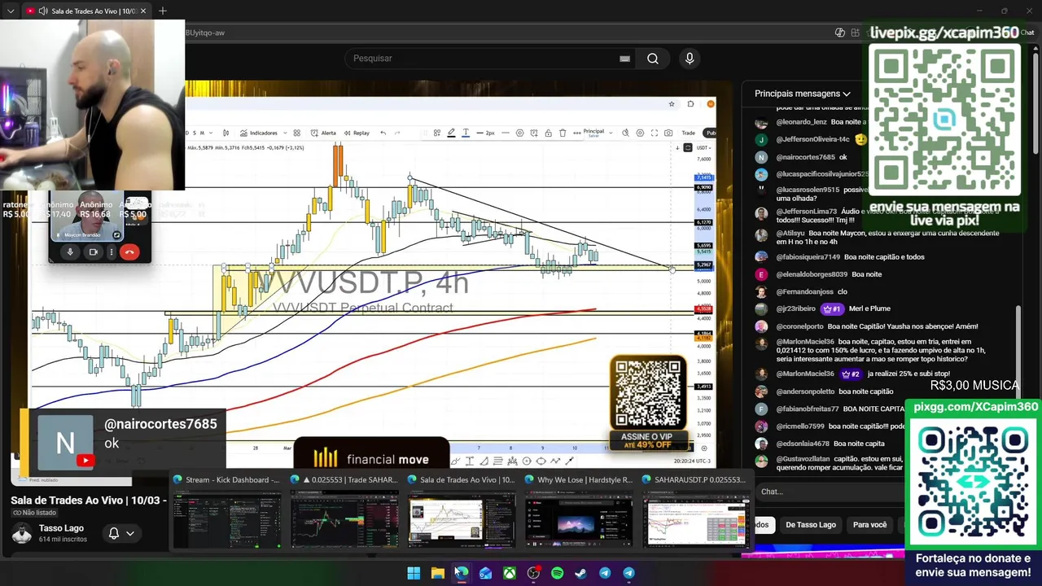Click the Trade button in chart toolbar
This screenshot has width=1042, height=586.
click(x=688, y=133)
